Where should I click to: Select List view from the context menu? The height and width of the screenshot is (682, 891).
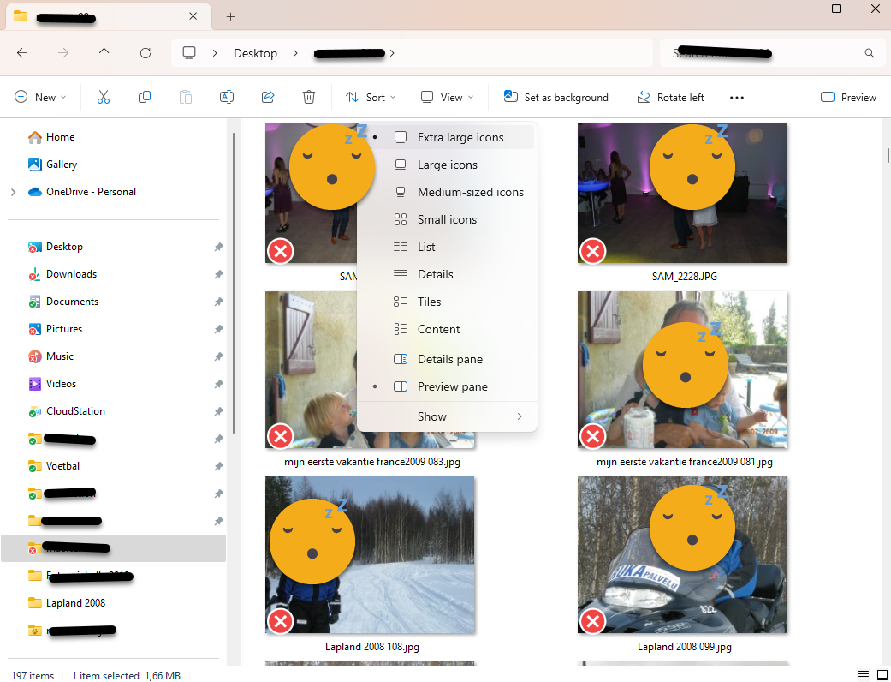coord(425,246)
